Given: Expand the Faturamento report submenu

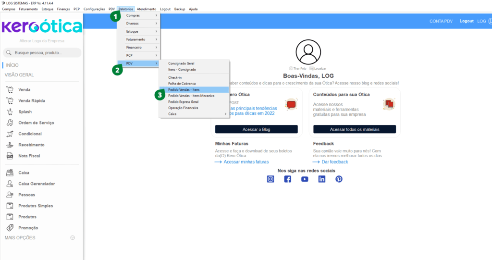Looking at the screenshot, I should (139, 39).
